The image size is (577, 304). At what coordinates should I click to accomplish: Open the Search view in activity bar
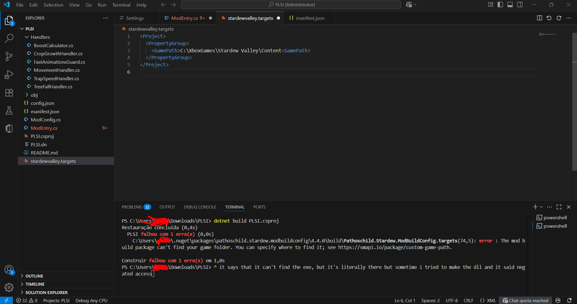[x=9, y=38]
